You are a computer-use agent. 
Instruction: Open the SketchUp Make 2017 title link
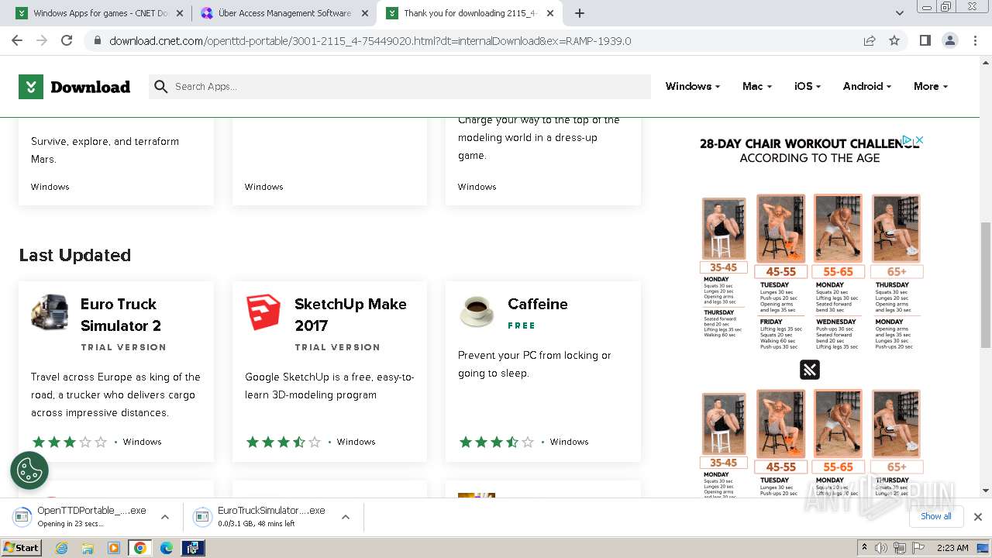(x=350, y=315)
